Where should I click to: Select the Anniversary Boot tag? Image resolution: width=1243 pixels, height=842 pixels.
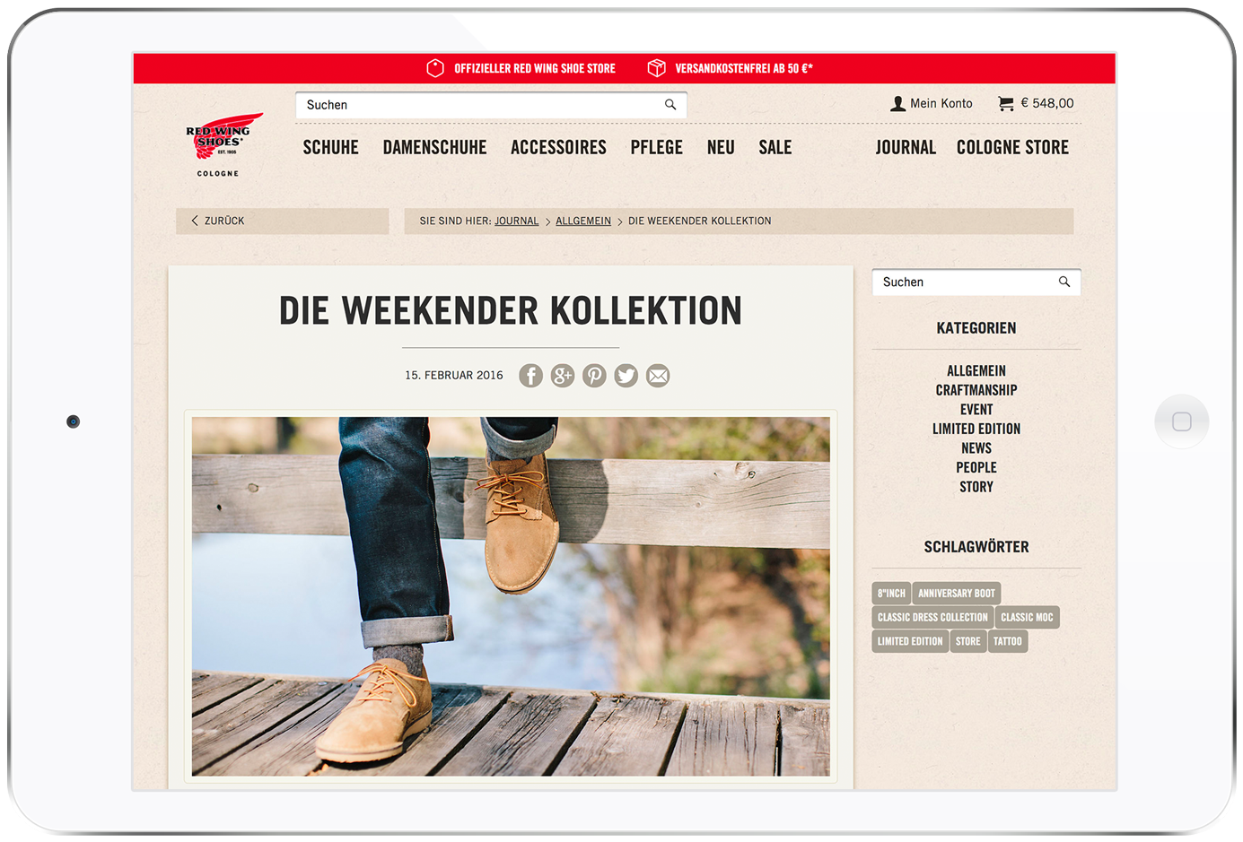click(x=957, y=594)
